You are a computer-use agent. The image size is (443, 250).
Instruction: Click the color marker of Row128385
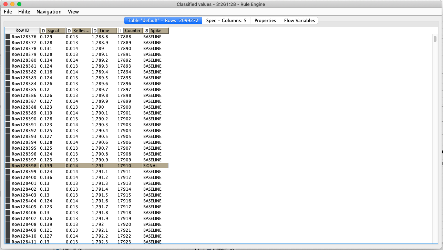click(x=8, y=89)
